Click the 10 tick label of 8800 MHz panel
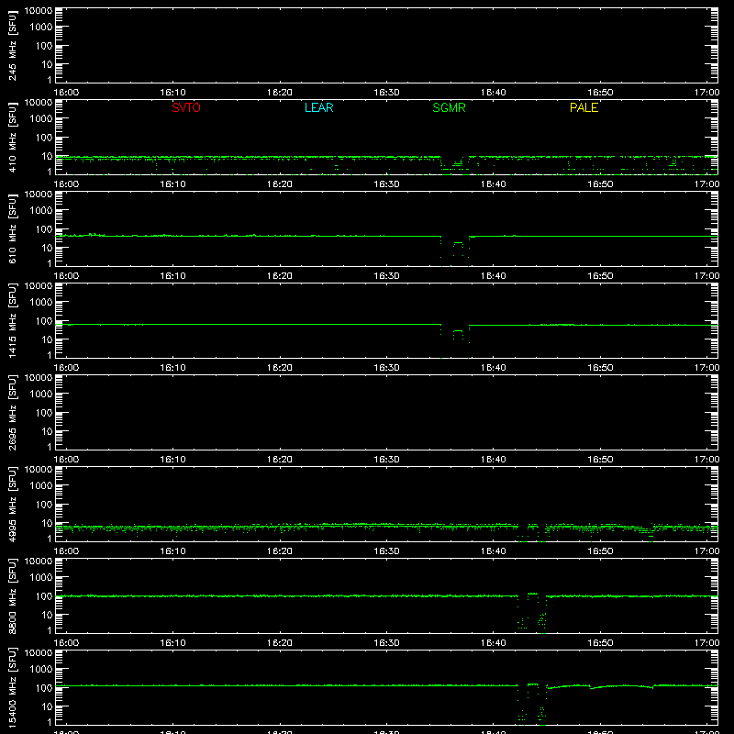 point(47,615)
